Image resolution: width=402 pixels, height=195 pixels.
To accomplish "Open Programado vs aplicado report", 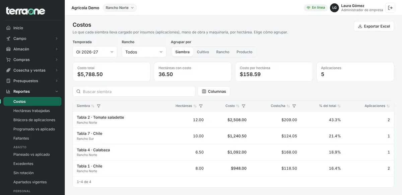I will coord(32,129).
